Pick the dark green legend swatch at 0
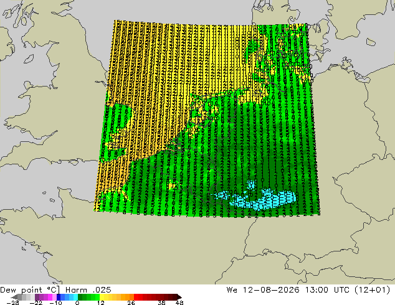Image resolution: width=395 pixels, height=305 pixels. (x=80, y=297)
